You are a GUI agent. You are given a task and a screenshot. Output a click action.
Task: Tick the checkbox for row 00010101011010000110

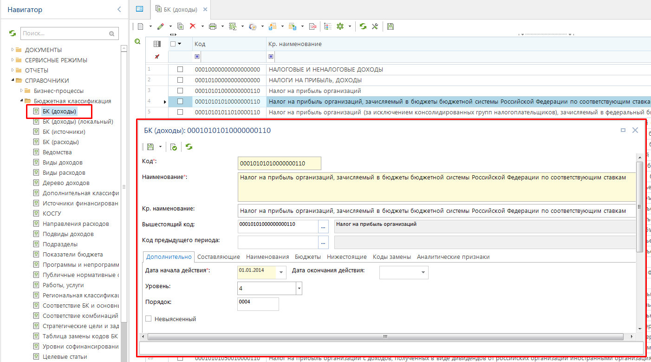pos(180,112)
